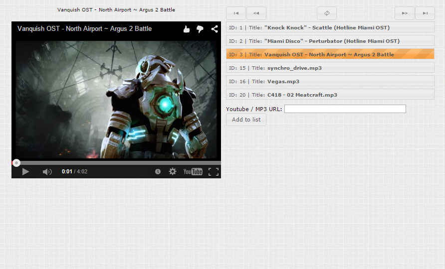Select highlighted Vanquish OST playlist entry
The image size is (445, 269).
coord(330,54)
